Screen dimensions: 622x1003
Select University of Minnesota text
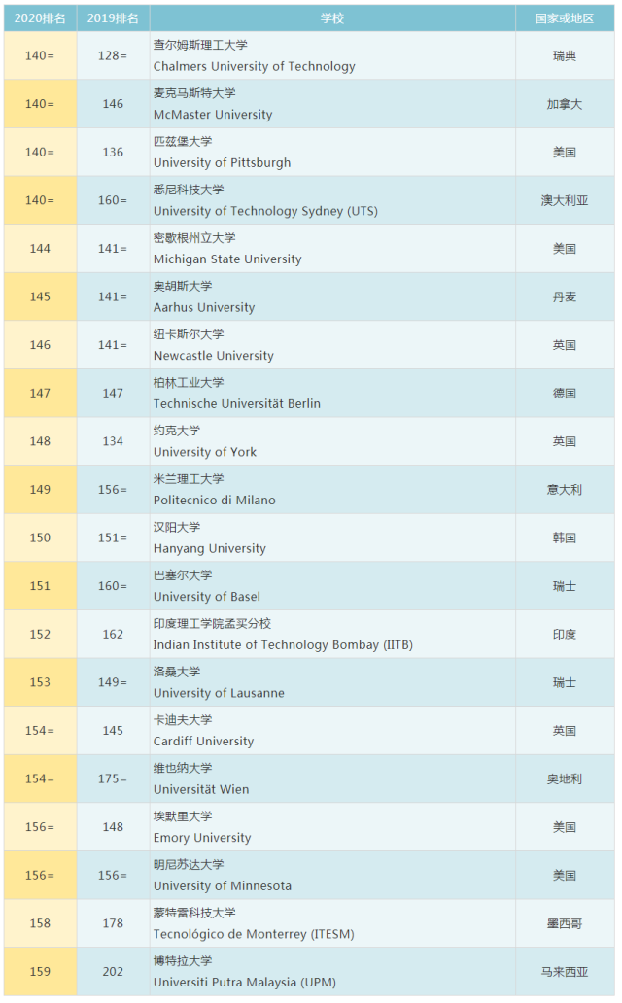coord(222,886)
